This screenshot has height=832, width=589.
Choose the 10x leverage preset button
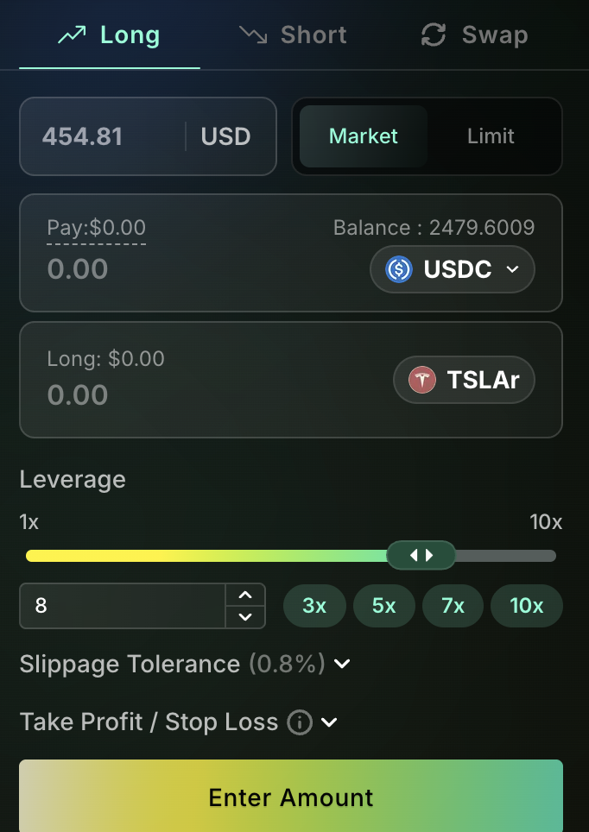pos(526,606)
